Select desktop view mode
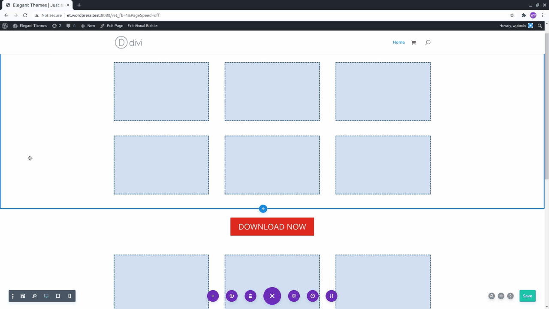The width and height of the screenshot is (549, 309). [x=46, y=296]
